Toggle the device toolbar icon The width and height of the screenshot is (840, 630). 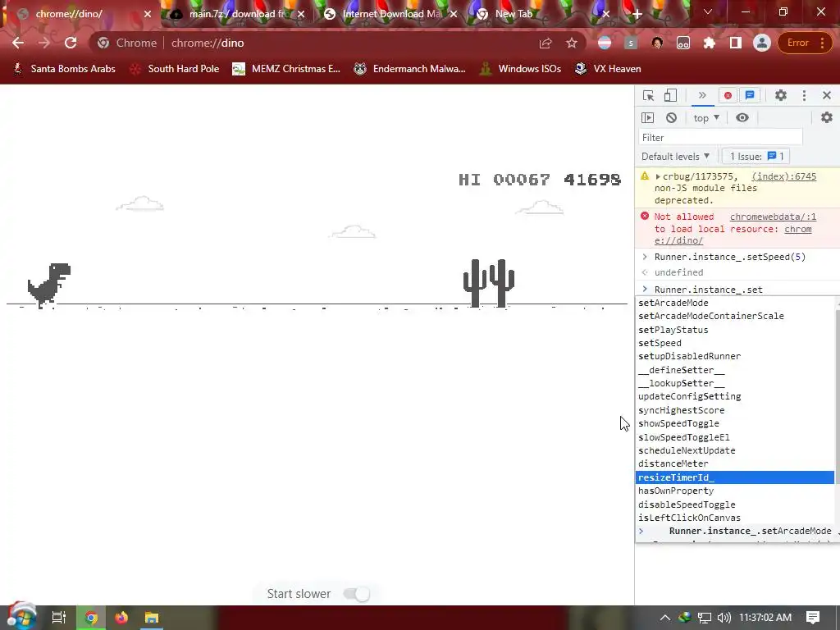670,95
